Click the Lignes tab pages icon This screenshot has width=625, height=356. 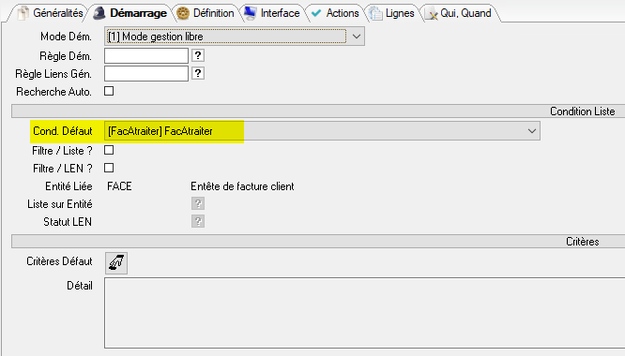coord(375,13)
